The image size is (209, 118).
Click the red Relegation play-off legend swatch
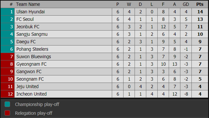(7, 113)
